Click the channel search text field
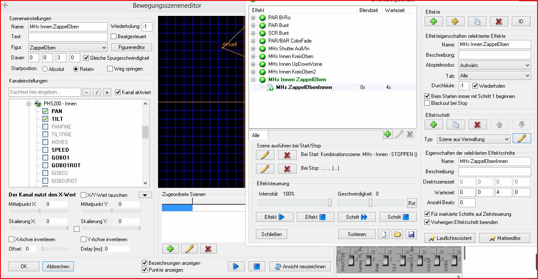 pyautogui.click(x=45, y=92)
